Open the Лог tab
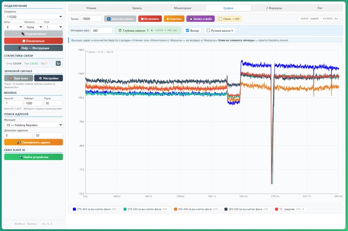348x231 pixels. (320, 8)
